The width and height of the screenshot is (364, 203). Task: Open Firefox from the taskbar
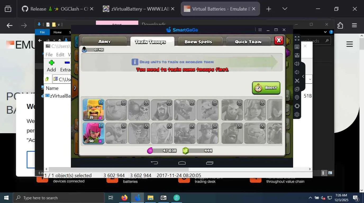click(124, 198)
